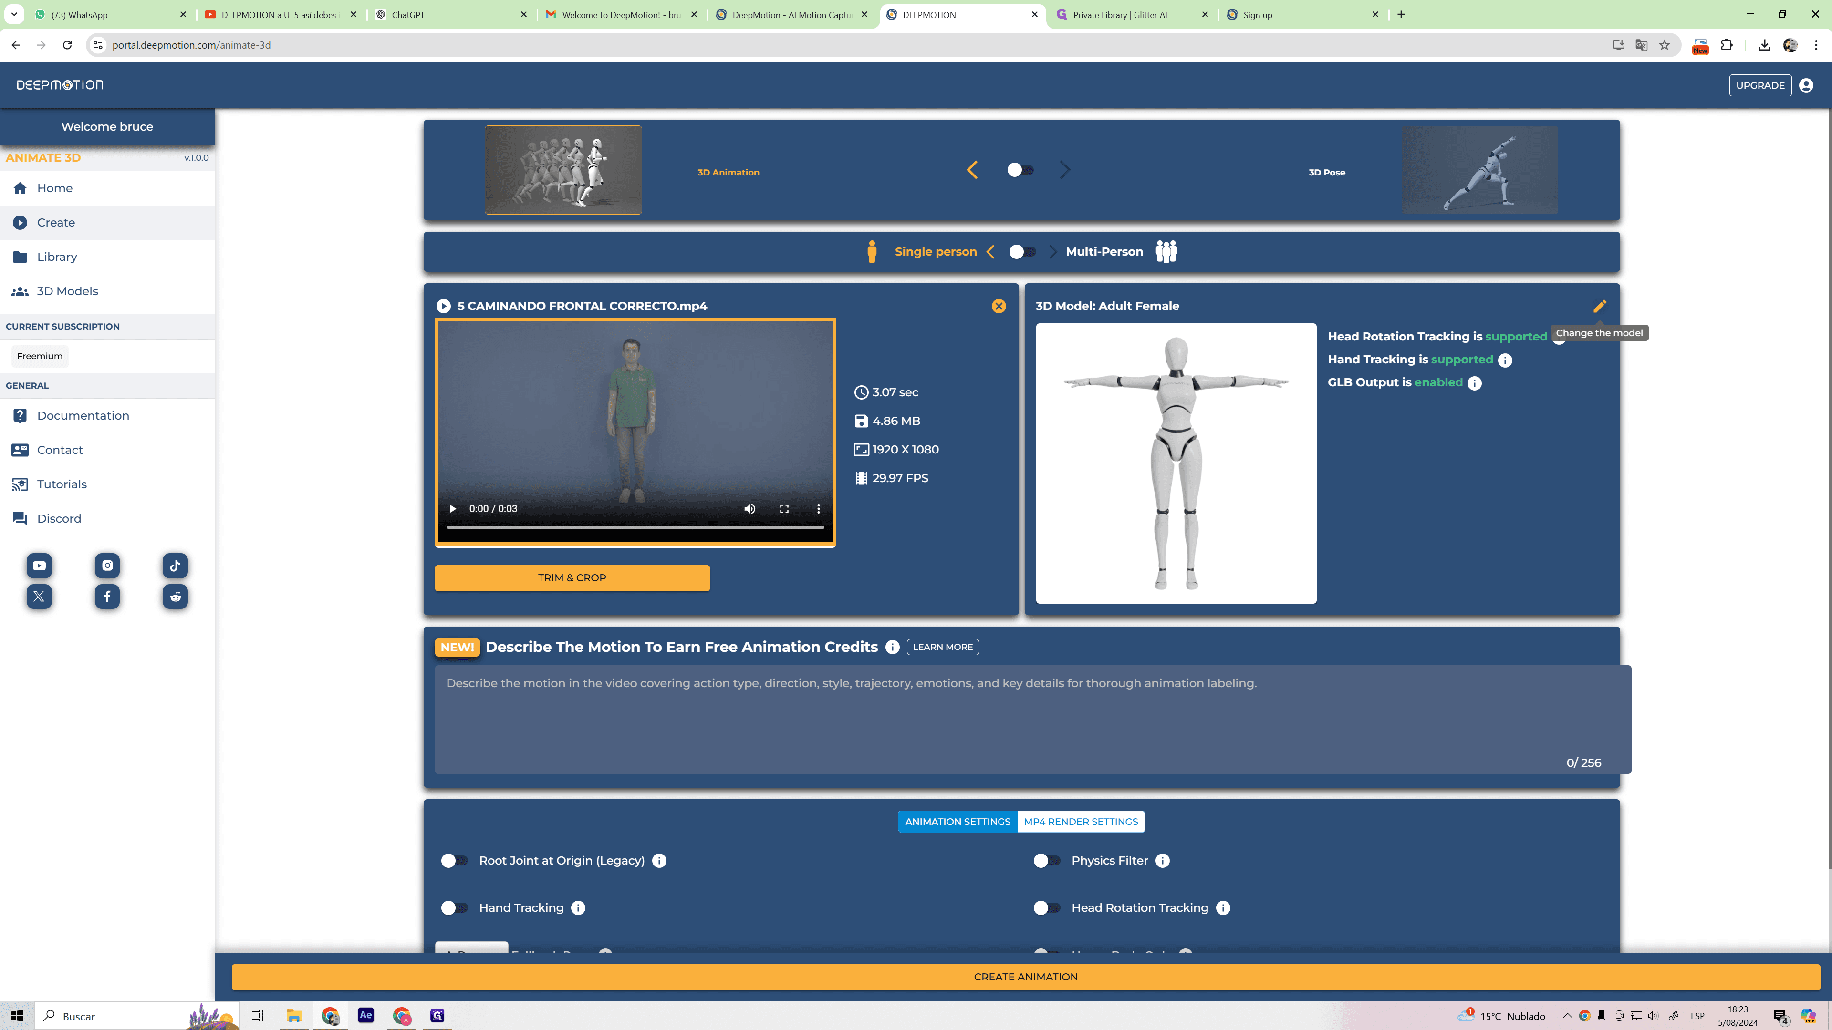Click the Adult Female model preview
The height and width of the screenshot is (1030, 1832).
point(1176,463)
